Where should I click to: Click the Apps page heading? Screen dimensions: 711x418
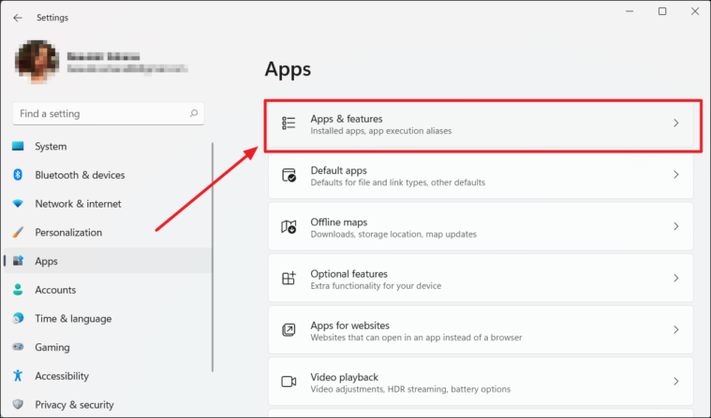tap(288, 69)
